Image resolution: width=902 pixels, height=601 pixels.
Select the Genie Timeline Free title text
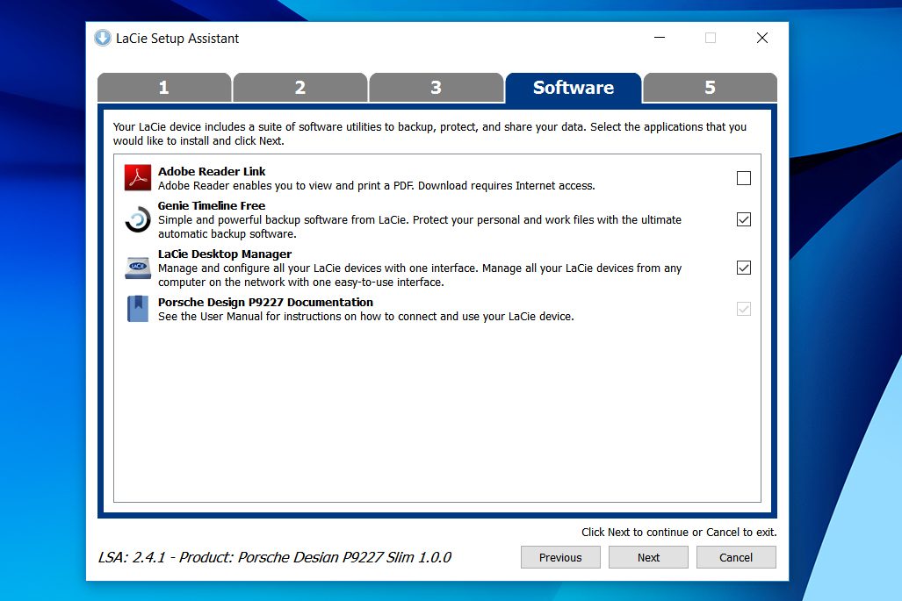(x=212, y=205)
